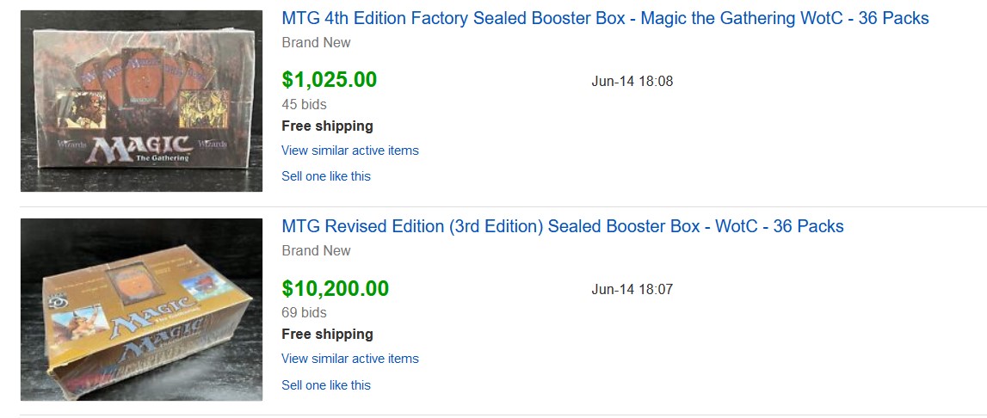View similar active items for 4th Edition box

[350, 151]
